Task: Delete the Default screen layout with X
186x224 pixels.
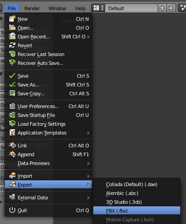Action: [171, 8]
